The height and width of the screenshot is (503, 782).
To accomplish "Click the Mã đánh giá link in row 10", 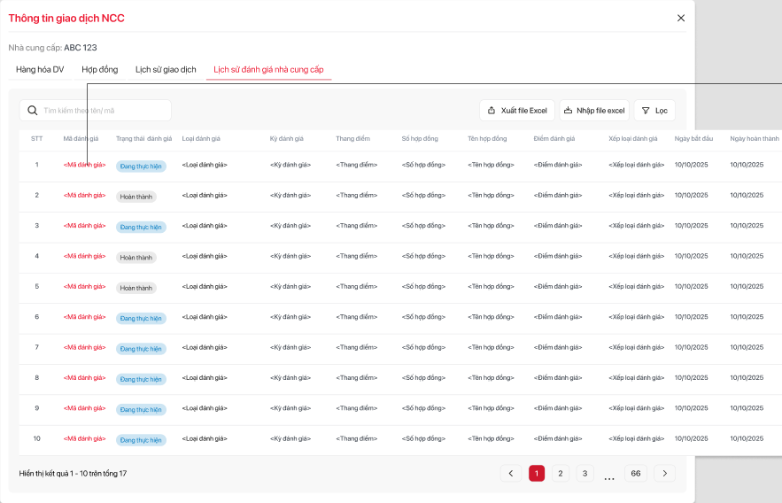I will (84, 439).
